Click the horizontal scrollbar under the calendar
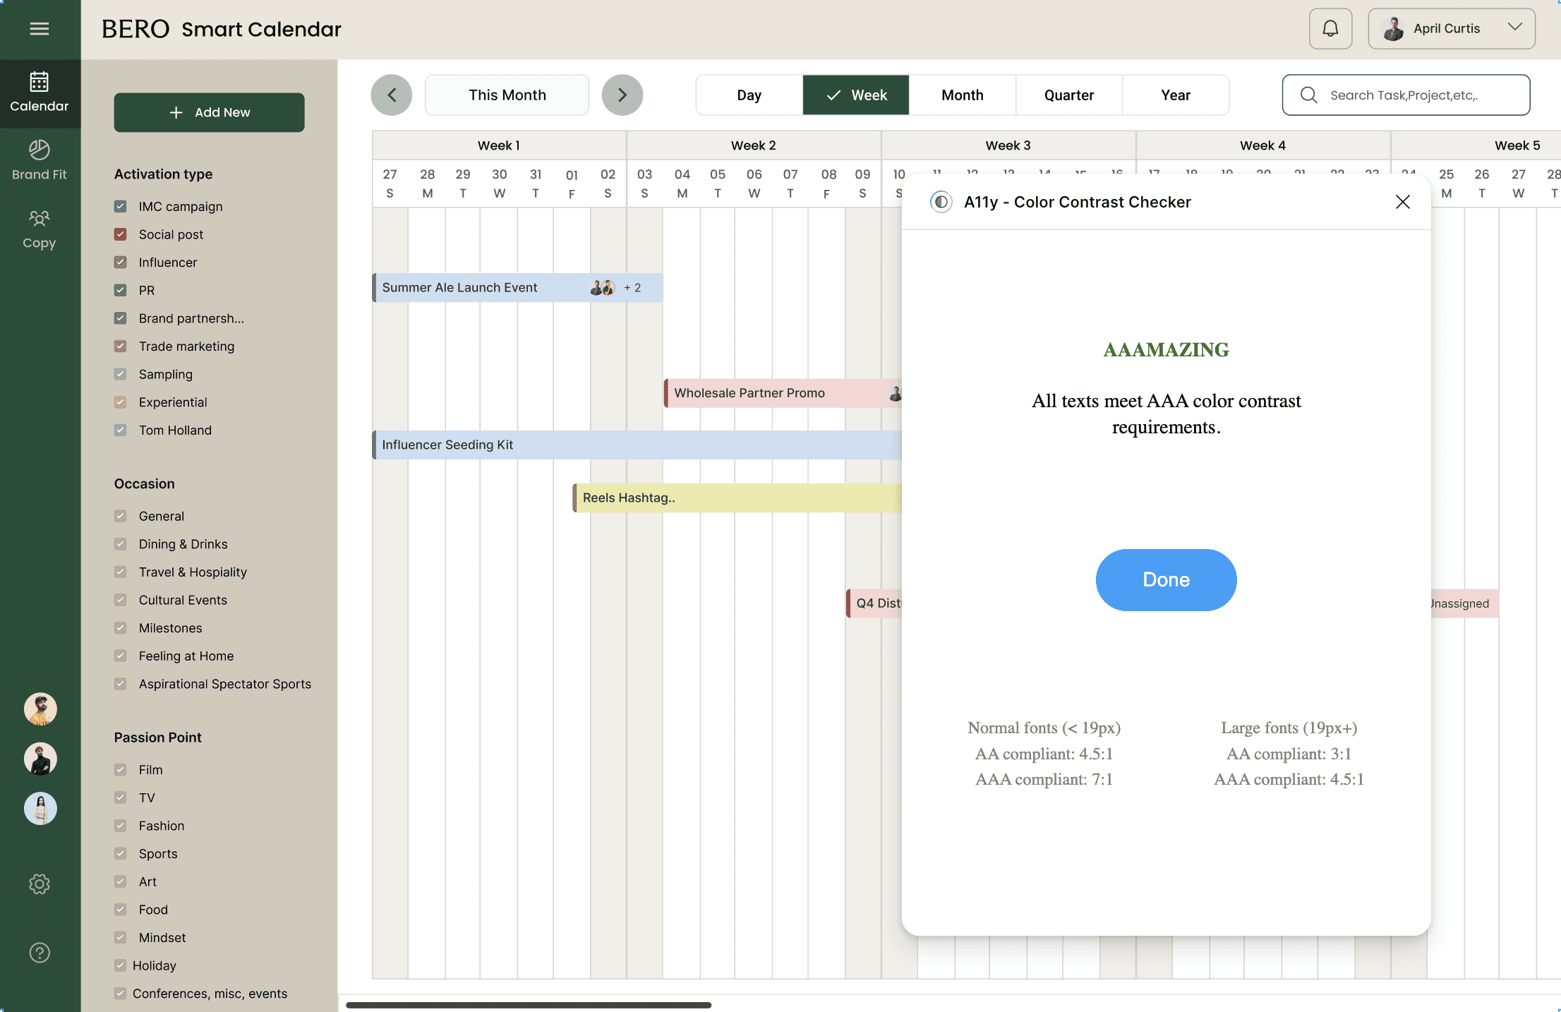Image resolution: width=1561 pixels, height=1012 pixels. 529,1005
